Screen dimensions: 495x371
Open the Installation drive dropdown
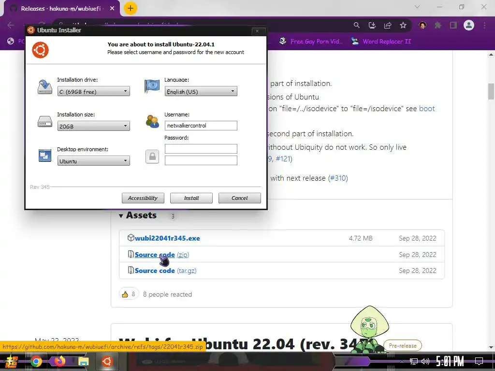point(93,91)
